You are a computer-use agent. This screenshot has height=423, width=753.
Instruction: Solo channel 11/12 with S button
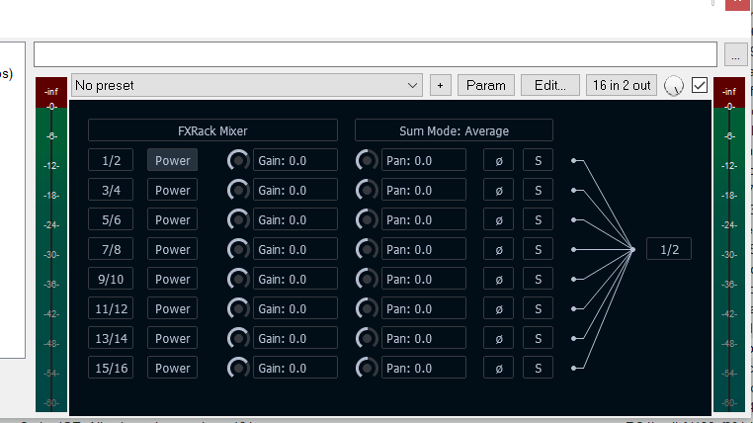(x=538, y=308)
